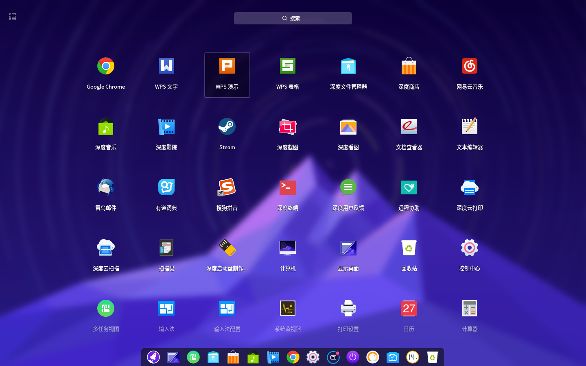Launch 有道词典 dictionary

pos(166,196)
